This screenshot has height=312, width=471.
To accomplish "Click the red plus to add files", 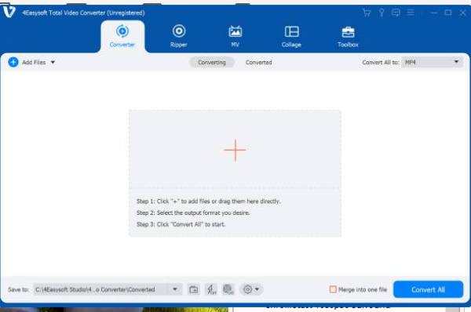I will (235, 150).
